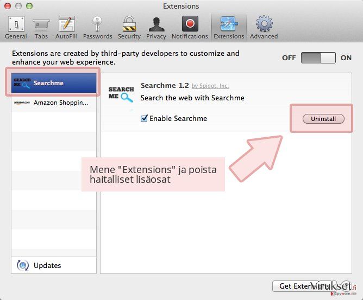Select Amazon Shopping extension text in the list
Image resolution: width=363 pixels, height=300 pixels.
tap(61, 103)
